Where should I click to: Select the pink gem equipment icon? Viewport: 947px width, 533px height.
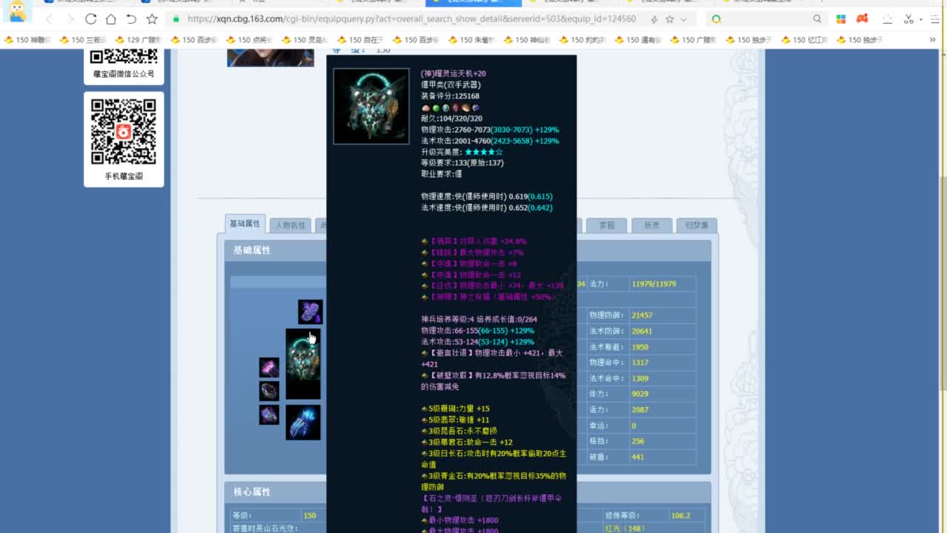click(269, 367)
